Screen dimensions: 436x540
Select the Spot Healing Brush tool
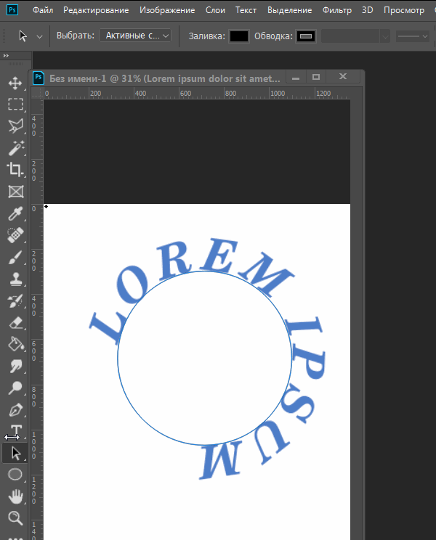click(15, 235)
